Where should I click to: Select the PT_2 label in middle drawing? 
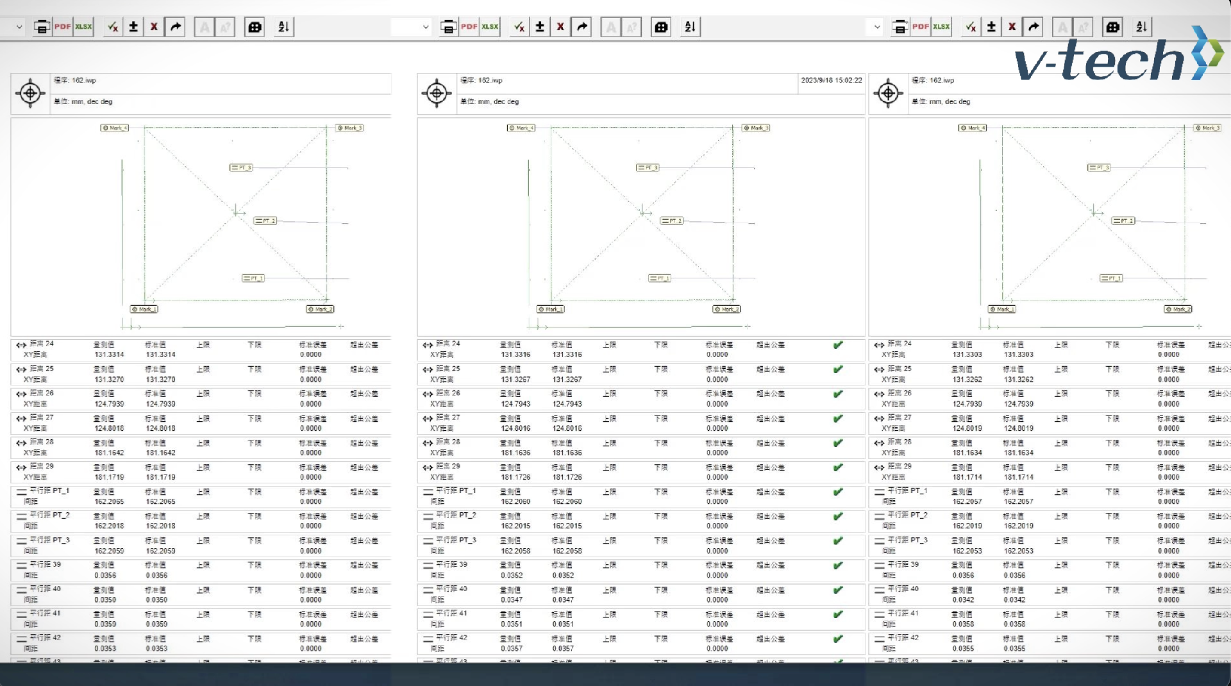click(672, 221)
